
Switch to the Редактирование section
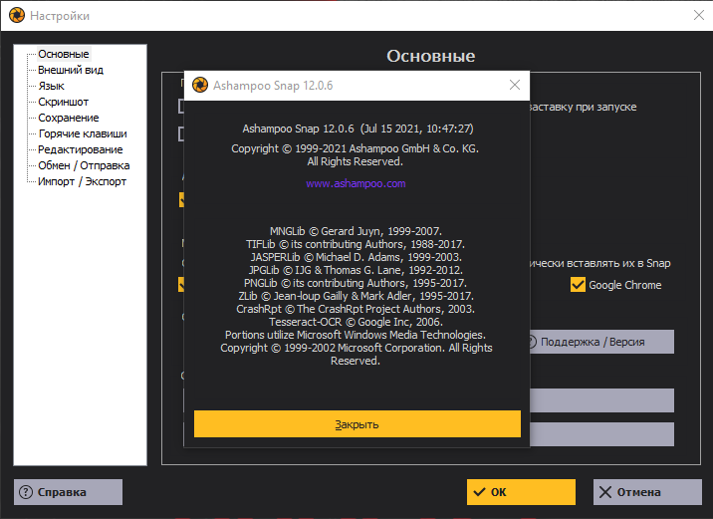pyautogui.click(x=80, y=149)
